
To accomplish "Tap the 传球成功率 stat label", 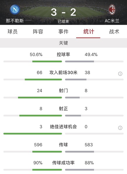I will 63,163.
